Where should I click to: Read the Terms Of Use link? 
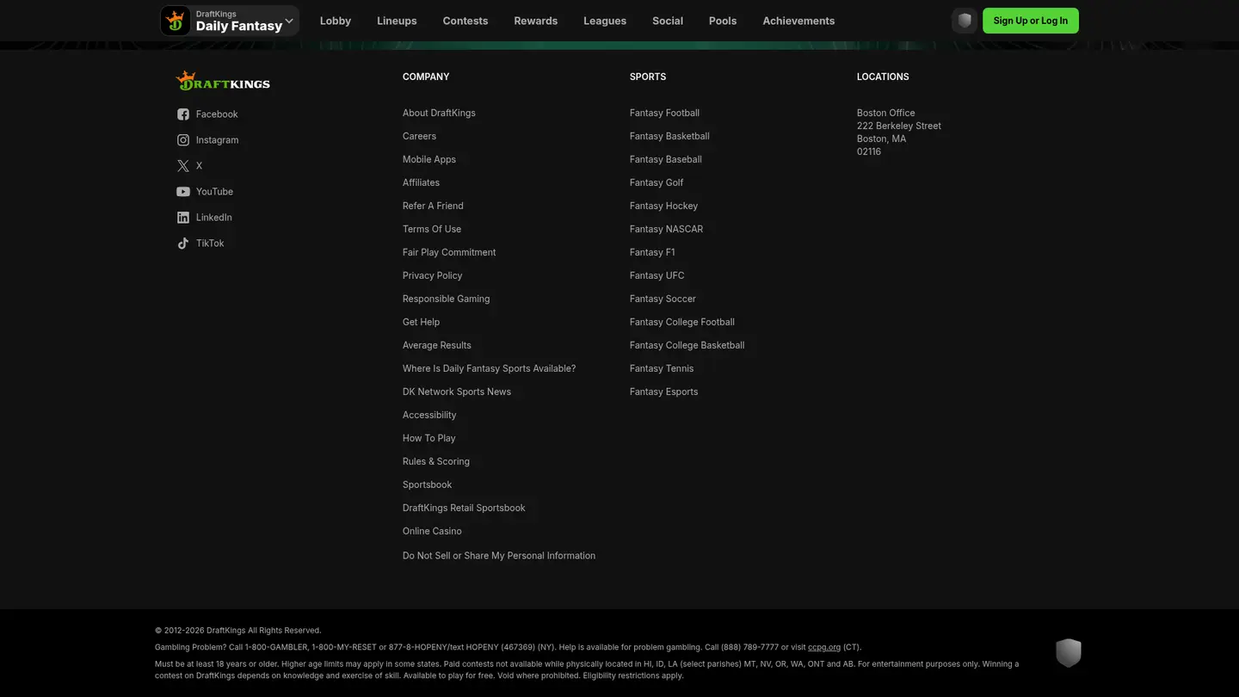click(x=432, y=229)
